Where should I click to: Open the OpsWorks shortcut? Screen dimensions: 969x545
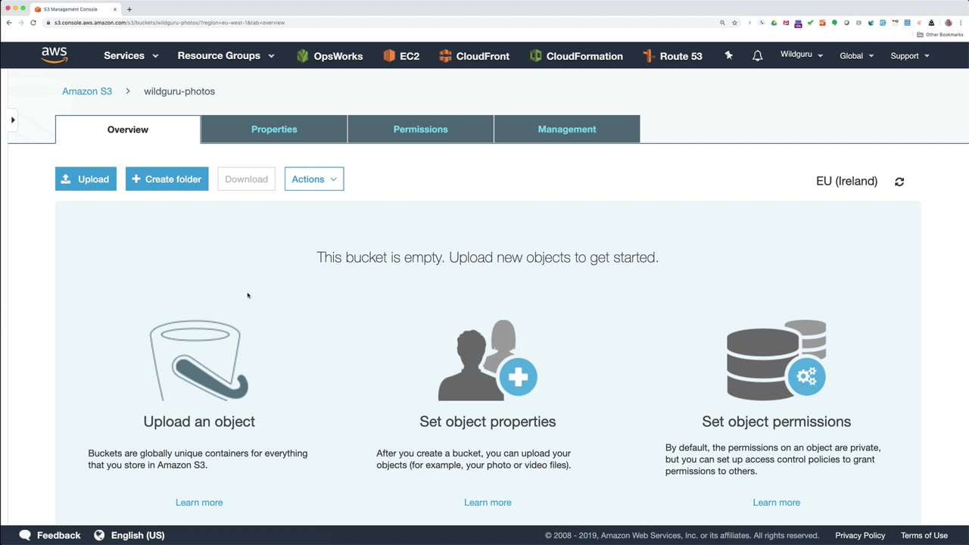(x=329, y=56)
